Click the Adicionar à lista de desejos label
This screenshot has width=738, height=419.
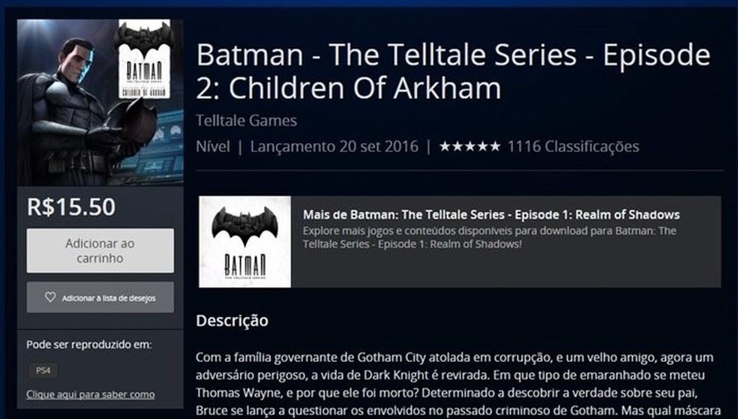tap(109, 298)
